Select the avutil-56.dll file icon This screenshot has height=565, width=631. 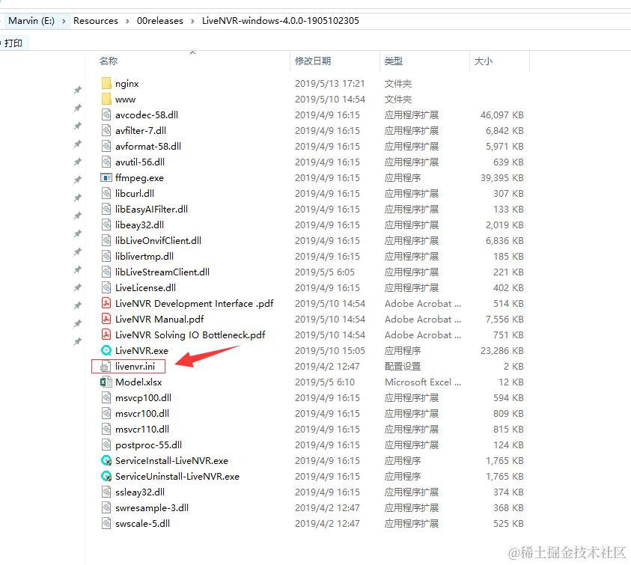coord(106,162)
